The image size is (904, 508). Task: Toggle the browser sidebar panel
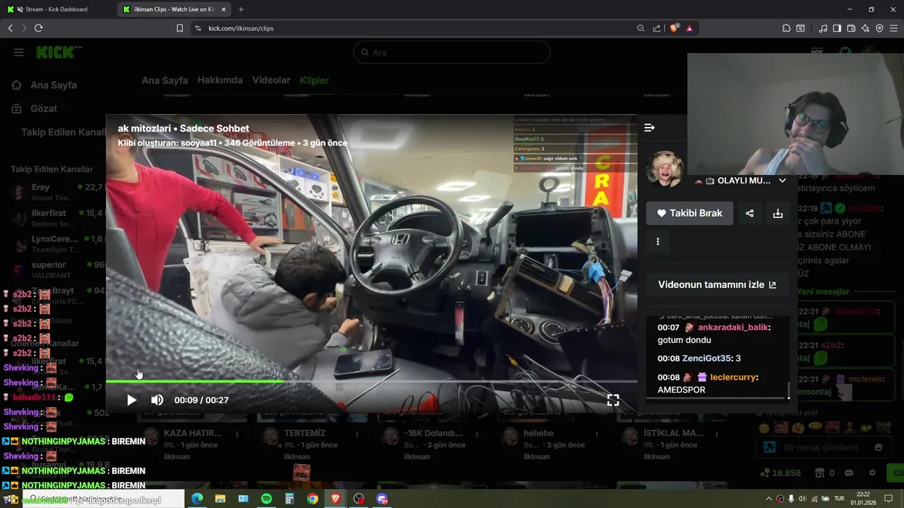click(837, 28)
